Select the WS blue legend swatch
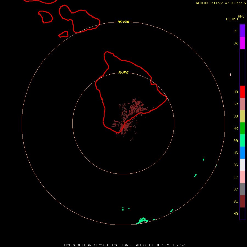The height and width of the screenshot is (247, 247). (x=242, y=153)
